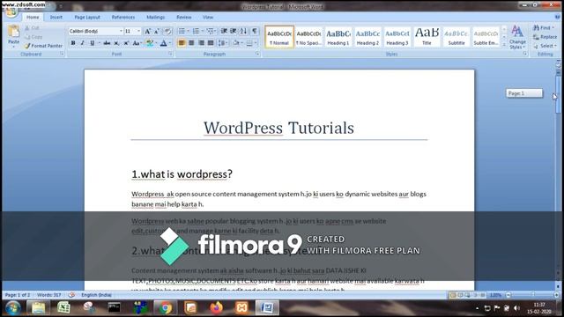
Task: Click the Decrease Indent icon
Action: click(224, 31)
